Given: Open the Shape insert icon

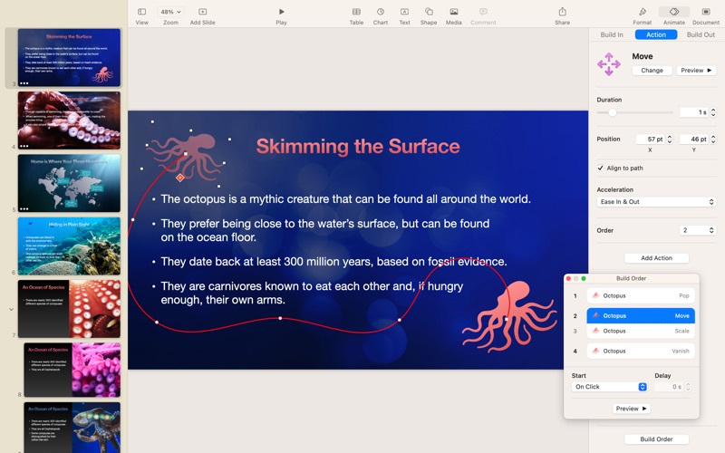Looking at the screenshot, I should [429, 12].
